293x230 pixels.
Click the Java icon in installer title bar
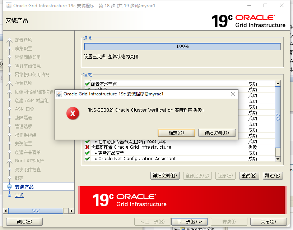point(8,6)
